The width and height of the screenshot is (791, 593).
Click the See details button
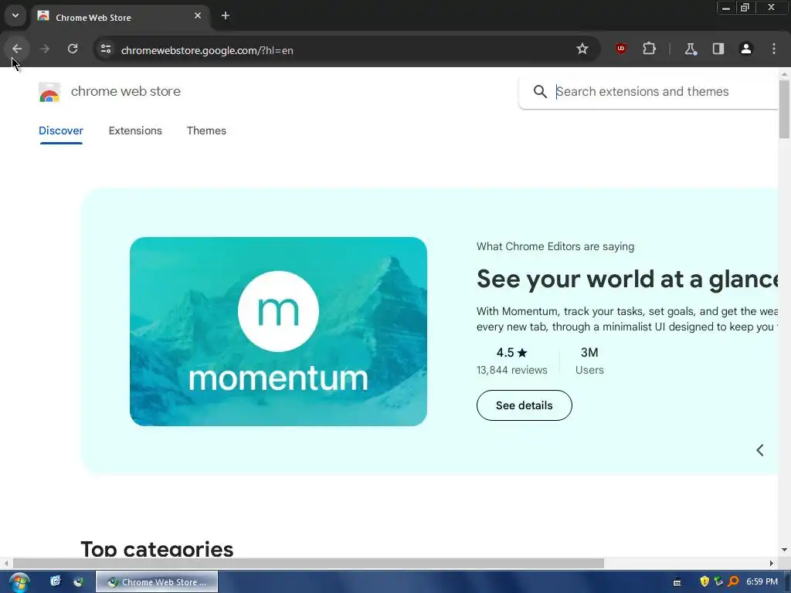(x=525, y=405)
